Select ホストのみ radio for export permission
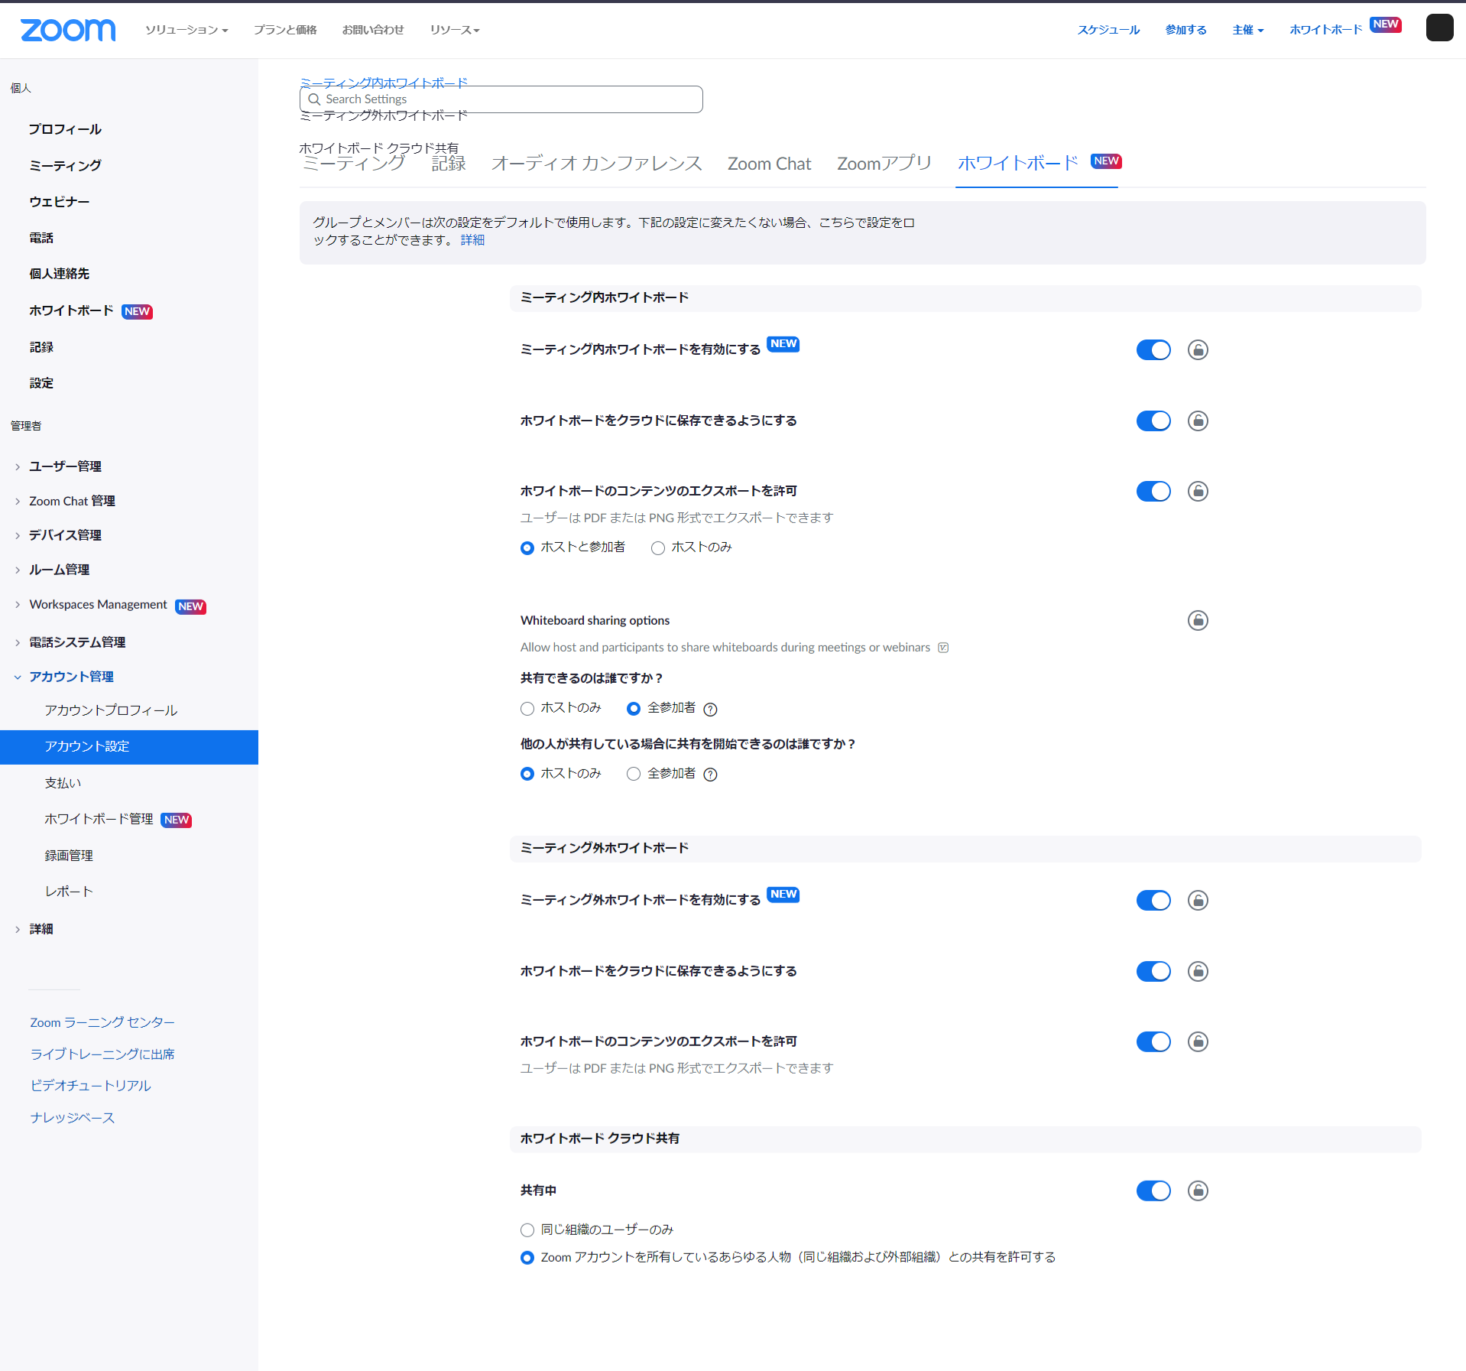This screenshot has width=1466, height=1371. 657,548
